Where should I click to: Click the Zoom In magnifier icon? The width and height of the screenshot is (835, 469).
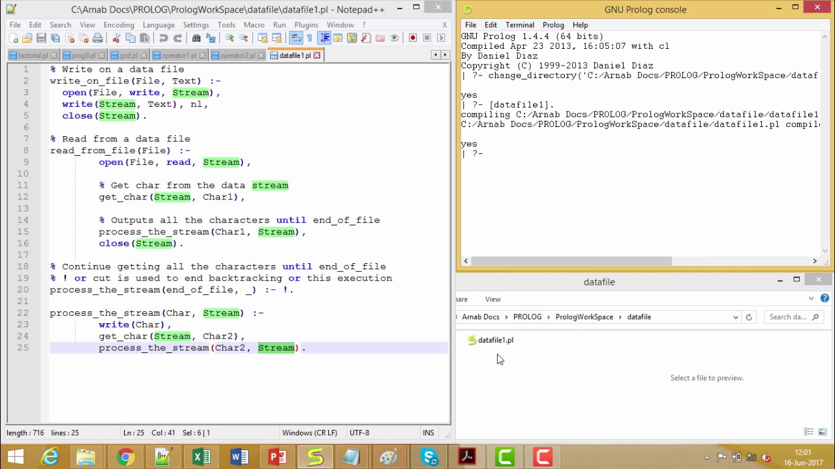(230, 38)
